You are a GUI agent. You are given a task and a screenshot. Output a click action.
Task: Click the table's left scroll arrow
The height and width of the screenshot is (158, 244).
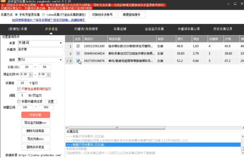coord(67,128)
